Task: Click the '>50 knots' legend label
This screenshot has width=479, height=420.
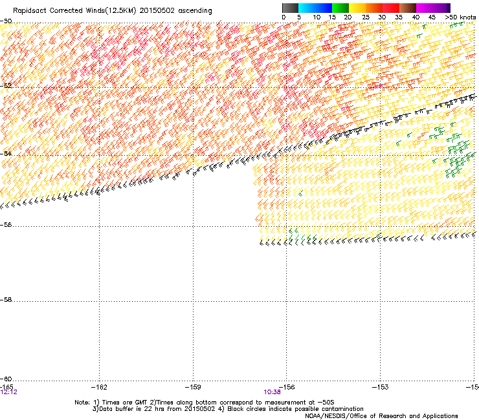Action: coord(460,17)
